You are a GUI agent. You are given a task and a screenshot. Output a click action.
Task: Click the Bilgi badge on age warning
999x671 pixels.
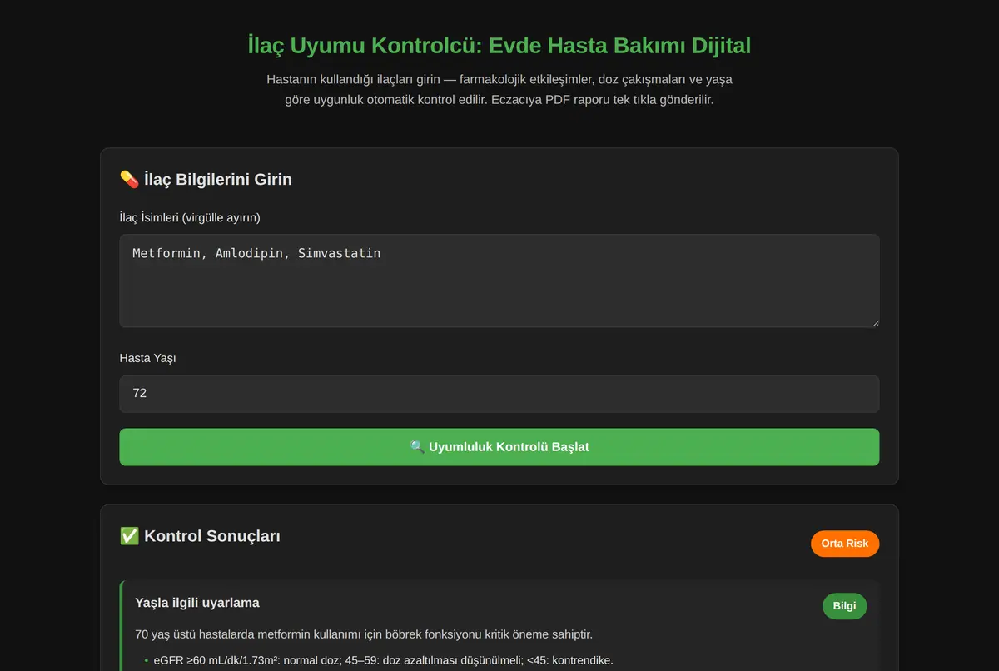point(844,606)
